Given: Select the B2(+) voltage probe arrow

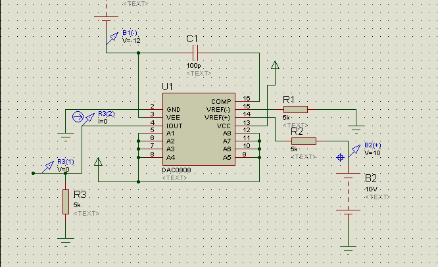Looking at the screenshot, I should pyautogui.click(x=354, y=151).
